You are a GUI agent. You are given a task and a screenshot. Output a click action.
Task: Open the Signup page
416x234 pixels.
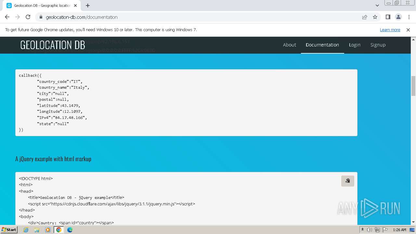coord(378,45)
